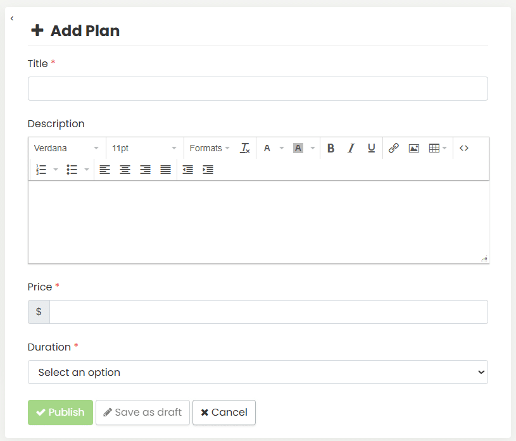
Task: Click the clear formatting icon
Action: pyautogui.click(x=245, y=148)
